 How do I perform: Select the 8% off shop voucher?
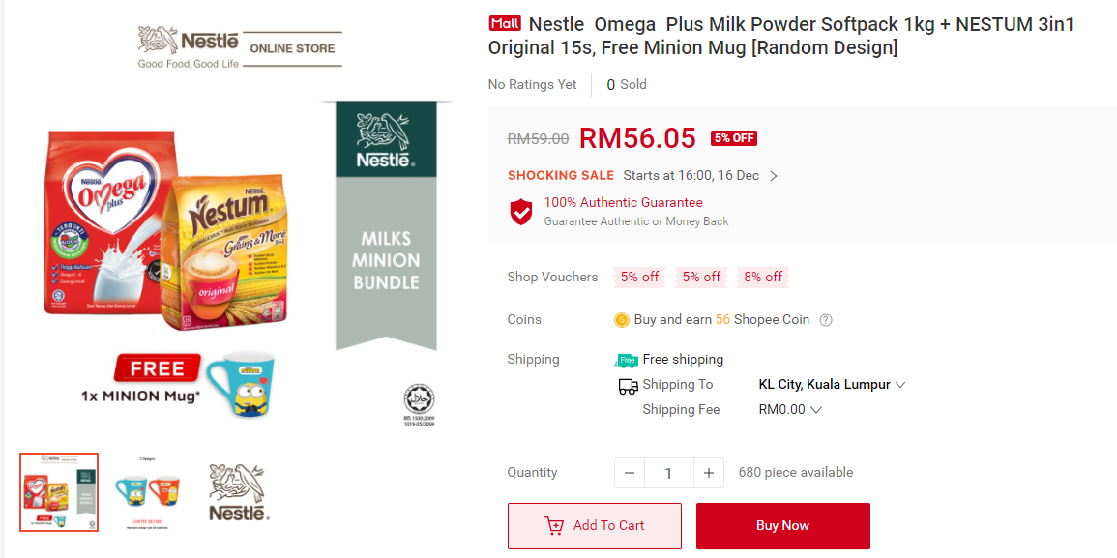pos(763,278)
